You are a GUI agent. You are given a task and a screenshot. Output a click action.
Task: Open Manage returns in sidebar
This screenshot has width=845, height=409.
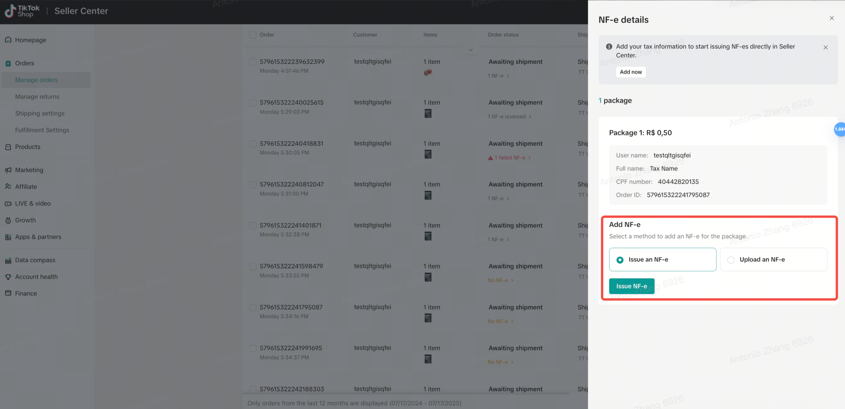click(x=37, y=97)
